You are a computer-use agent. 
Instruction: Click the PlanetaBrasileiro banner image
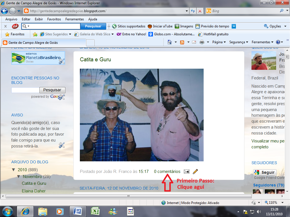coord(38,58)
